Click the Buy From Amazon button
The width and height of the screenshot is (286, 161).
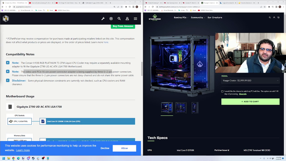click(123, 26)
